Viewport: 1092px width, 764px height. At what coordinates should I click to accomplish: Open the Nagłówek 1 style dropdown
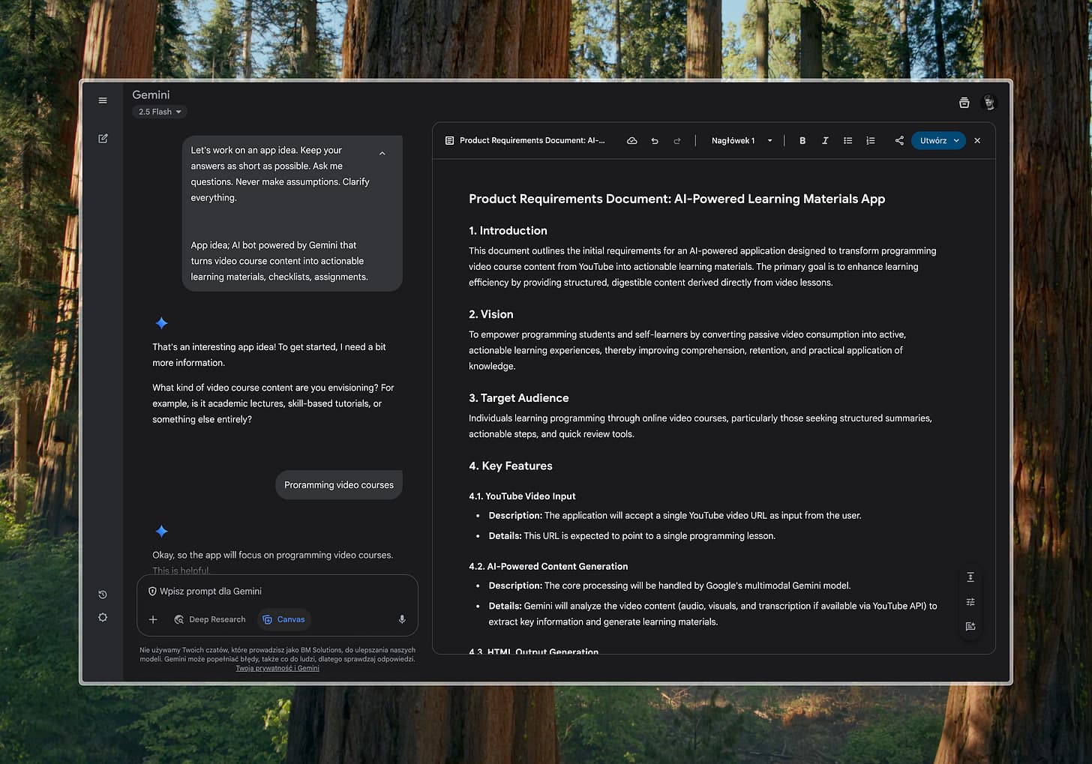[x=741, y=140]
